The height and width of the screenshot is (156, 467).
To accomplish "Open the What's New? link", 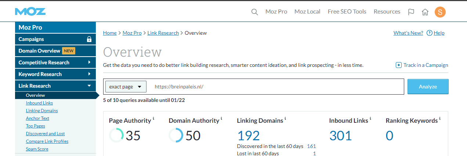I will tap(408, 33).
